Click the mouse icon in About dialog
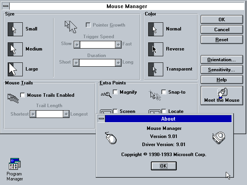This screenshot has height=185, width=247. (111, 138)
